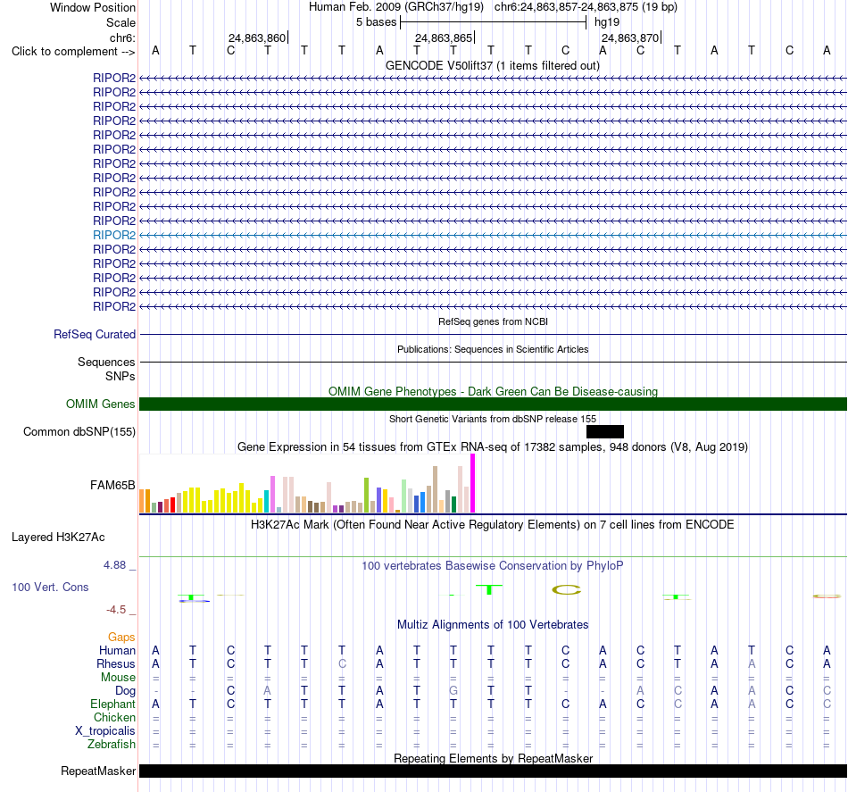Open the dbSNP release 155 track heading

tap(493, 419)
